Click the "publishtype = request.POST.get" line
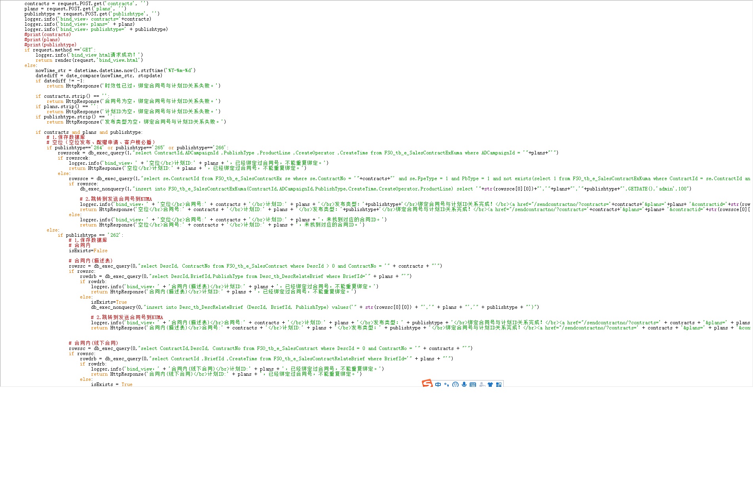 (92, 14)
